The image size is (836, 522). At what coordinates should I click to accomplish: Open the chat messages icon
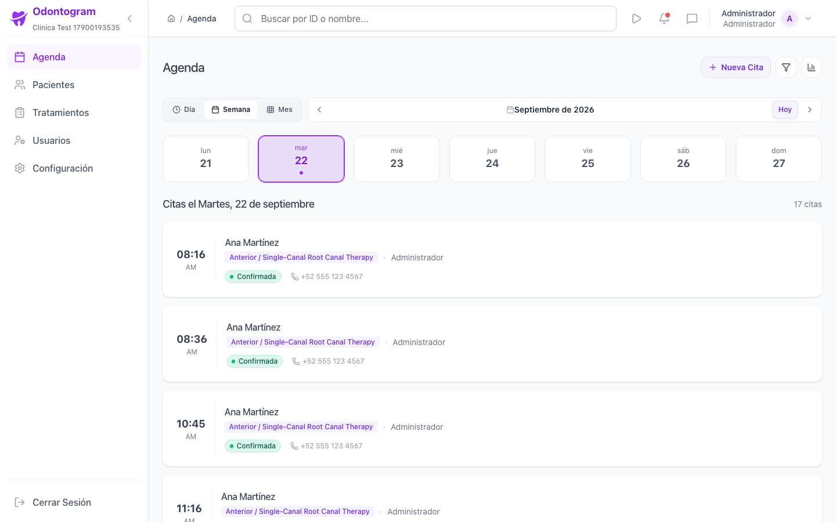click(x=692, y=19)
